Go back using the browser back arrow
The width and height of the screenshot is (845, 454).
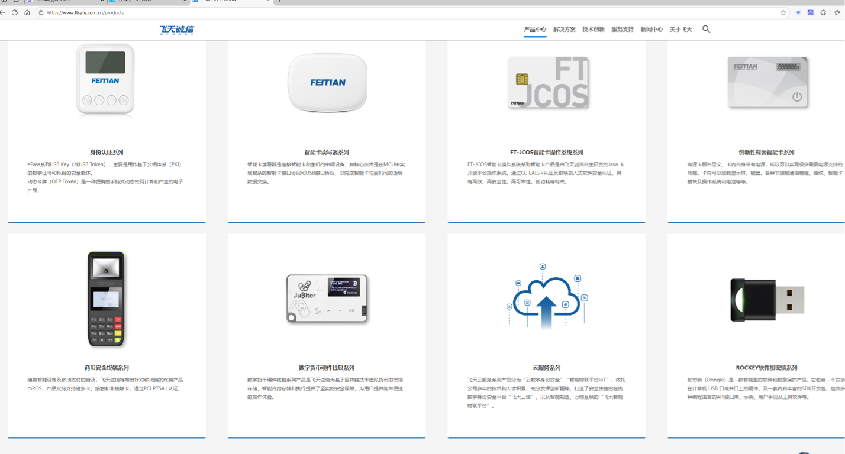[3, 12]
